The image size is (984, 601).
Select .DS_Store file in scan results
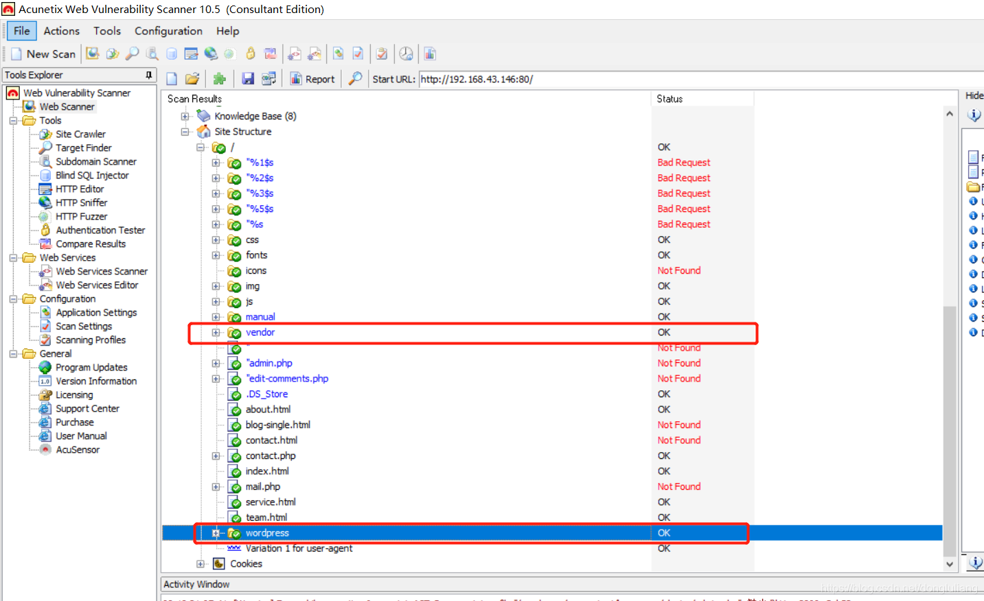pyautogui.click(x=266, y=394)
